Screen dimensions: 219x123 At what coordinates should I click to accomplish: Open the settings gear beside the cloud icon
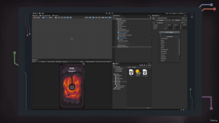tap(43, 13)
